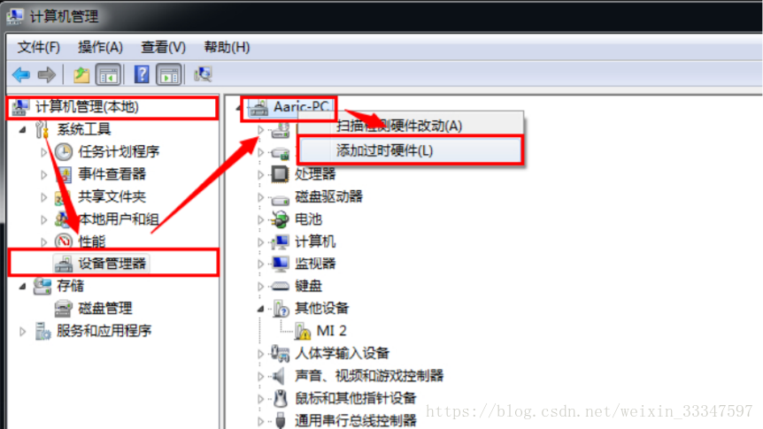Image resolution: width=763 pixels, height=429 pixels.
Task: Click the Forward arrow toolbar icon
Action: click(47, 75)
